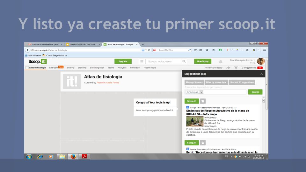
Task: Click Discard 20 suggestions button
Action: [242, 82]
